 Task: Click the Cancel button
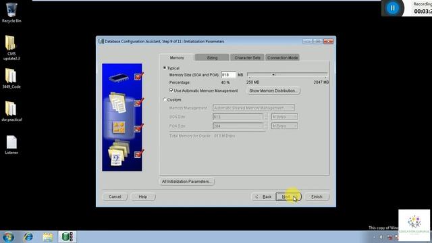coord(115,196)
